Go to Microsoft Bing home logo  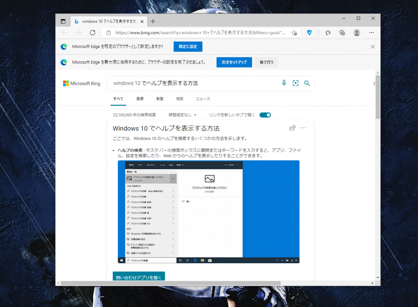(x=82, y=83)
